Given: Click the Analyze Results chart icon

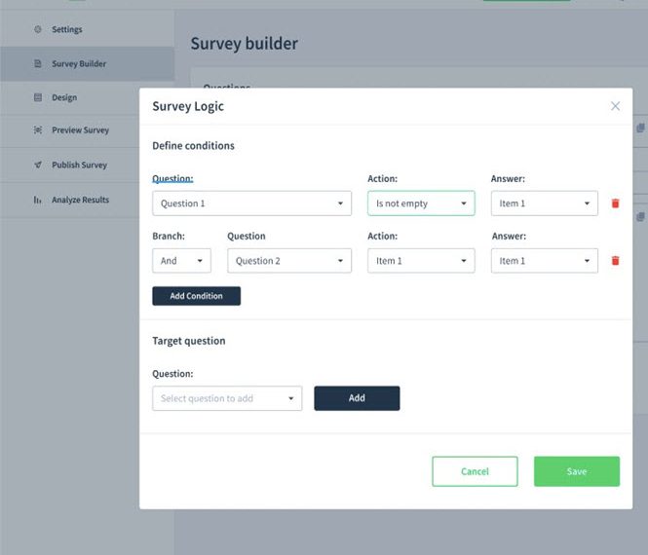Looking at the screenshot, I should (x=38, y=201).
